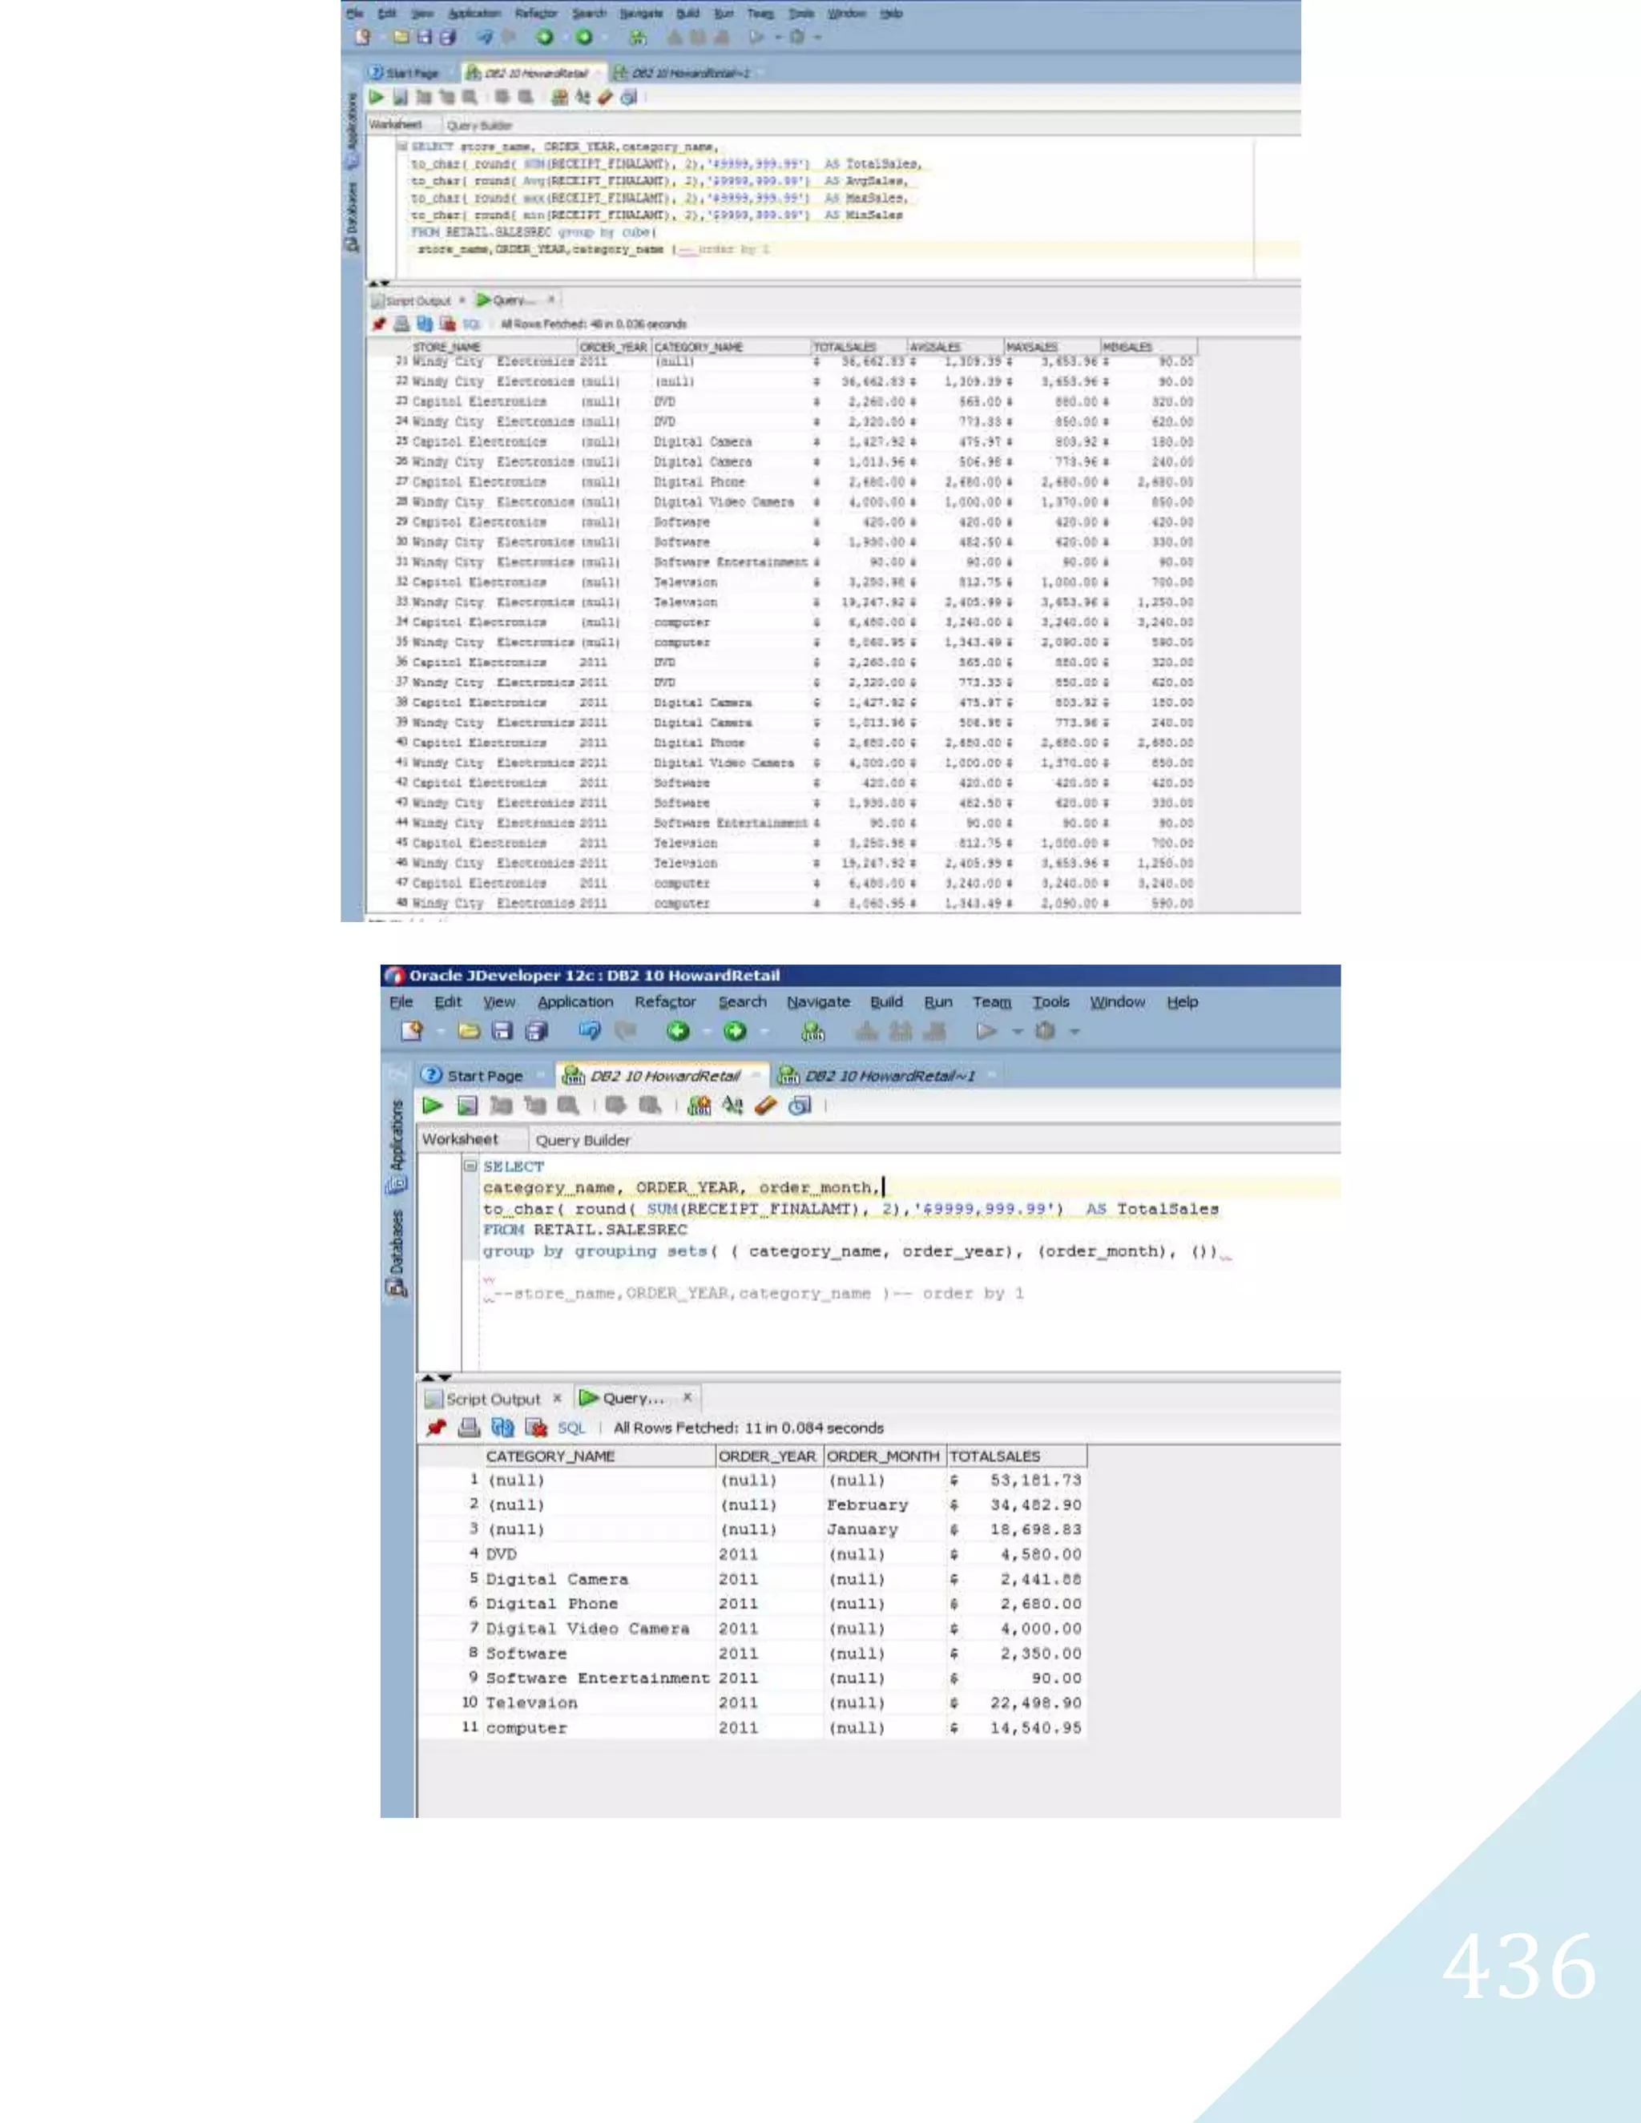
Task: Click the Undo icon in lower window toolbar
Action: pos(589,1029)
